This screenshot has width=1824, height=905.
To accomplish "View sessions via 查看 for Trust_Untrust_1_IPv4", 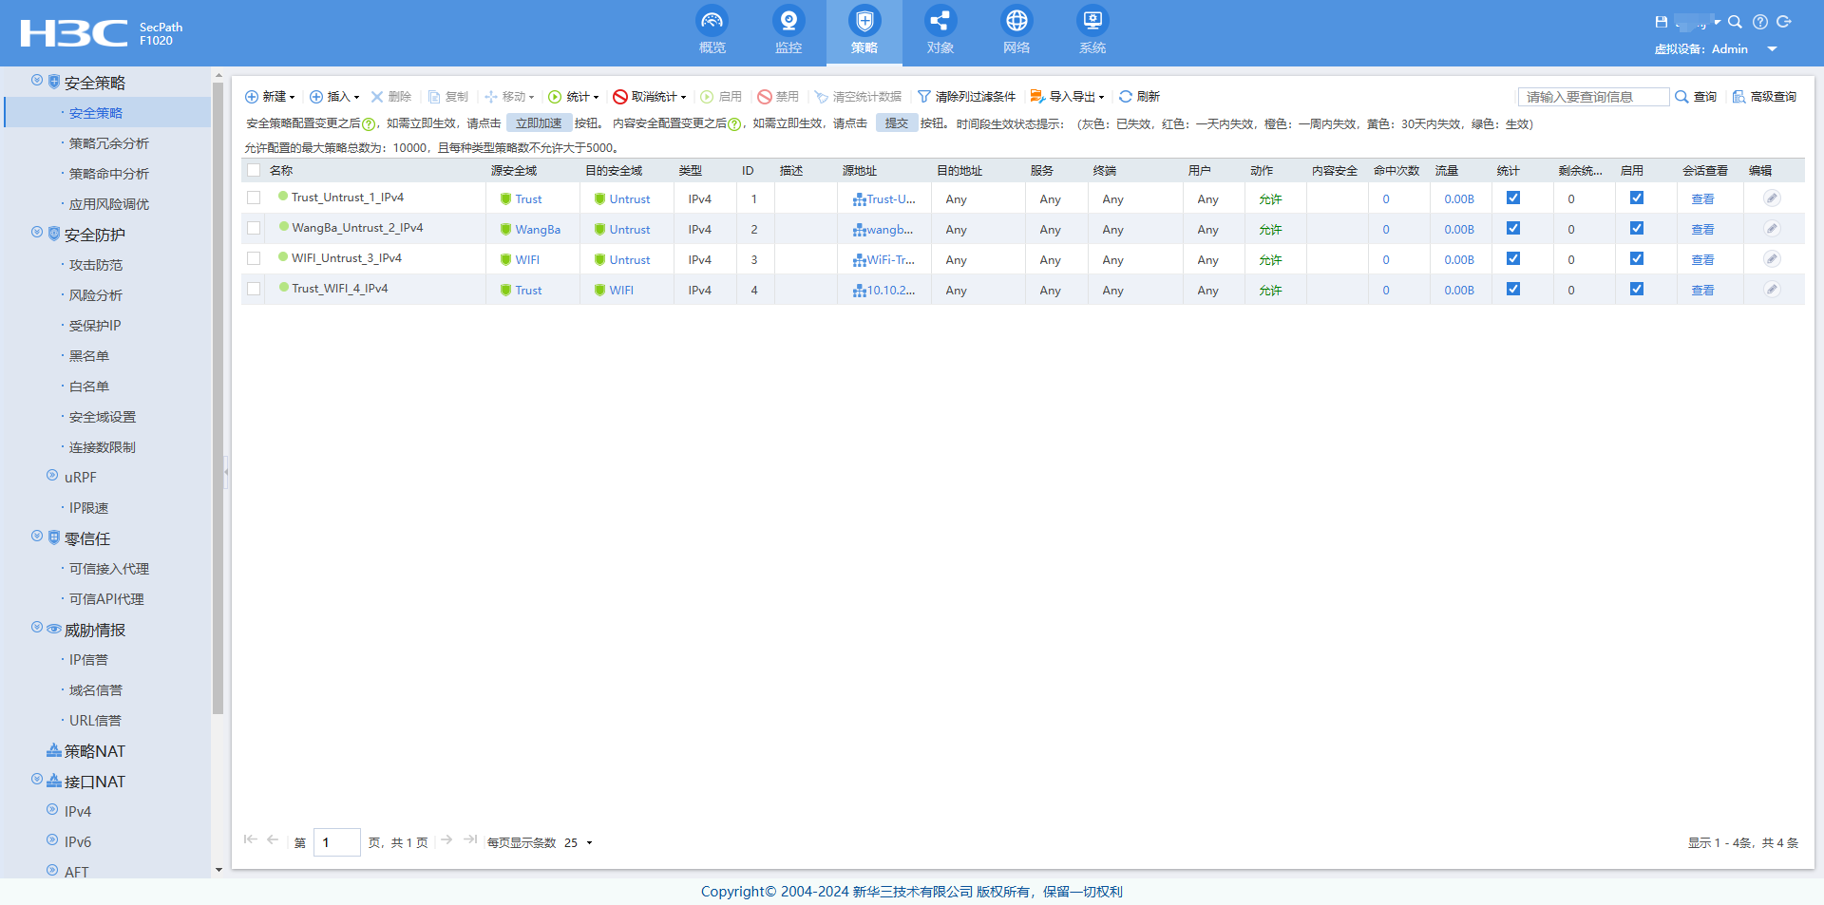I will [x=1702, y=199].
